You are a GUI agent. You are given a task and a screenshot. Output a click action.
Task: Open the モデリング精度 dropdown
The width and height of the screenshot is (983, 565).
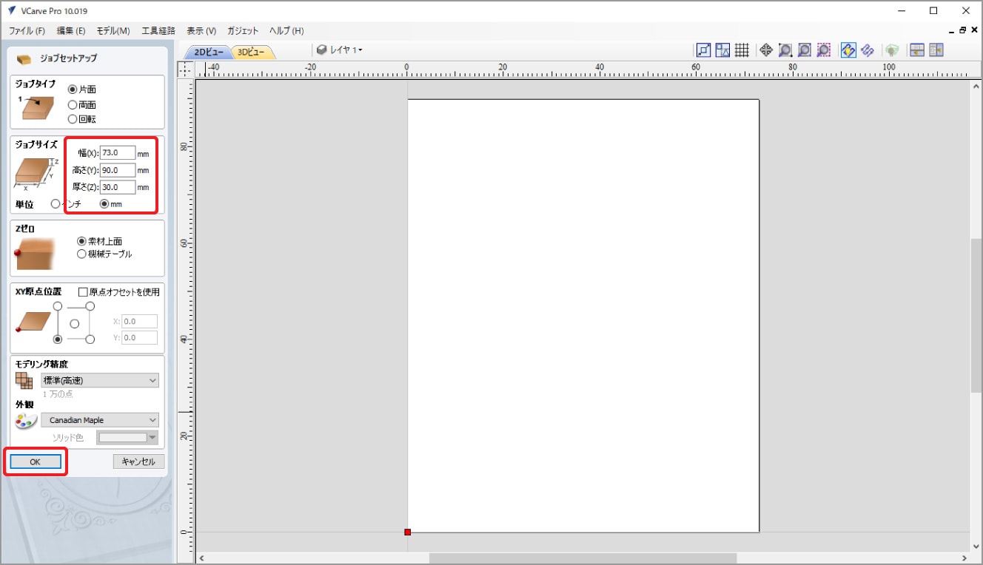[x=100, y=380]
